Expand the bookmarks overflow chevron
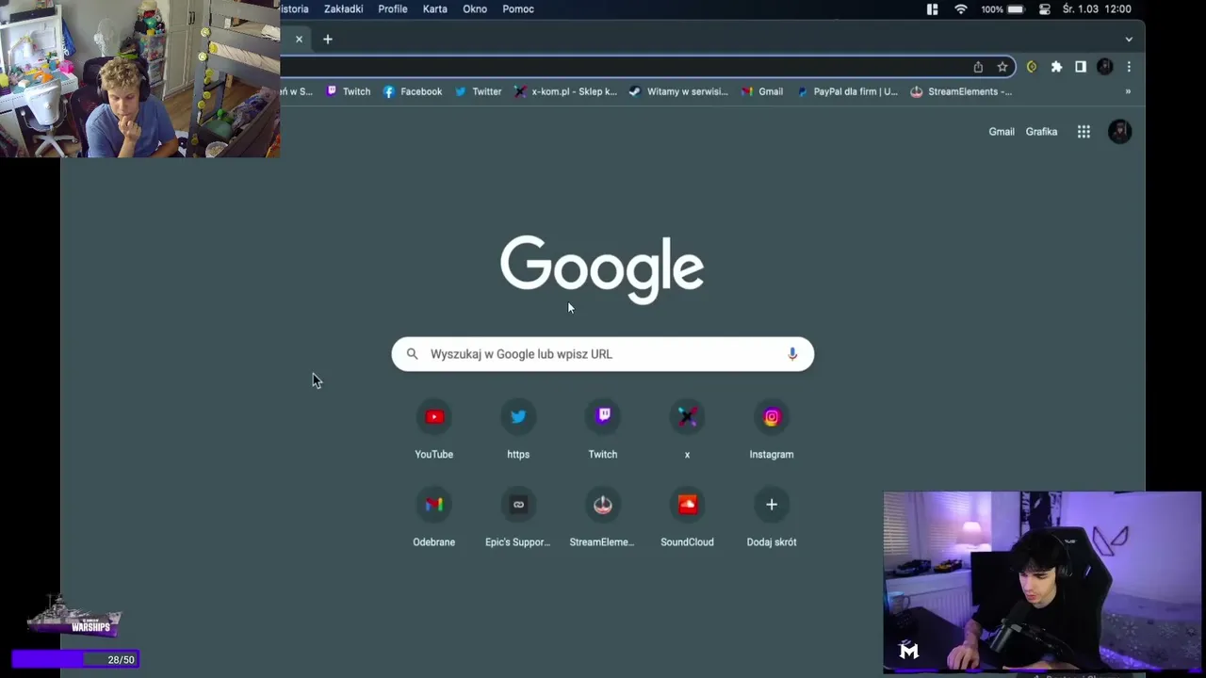Screen dimensions: 1206x678 coord(1128,91)
